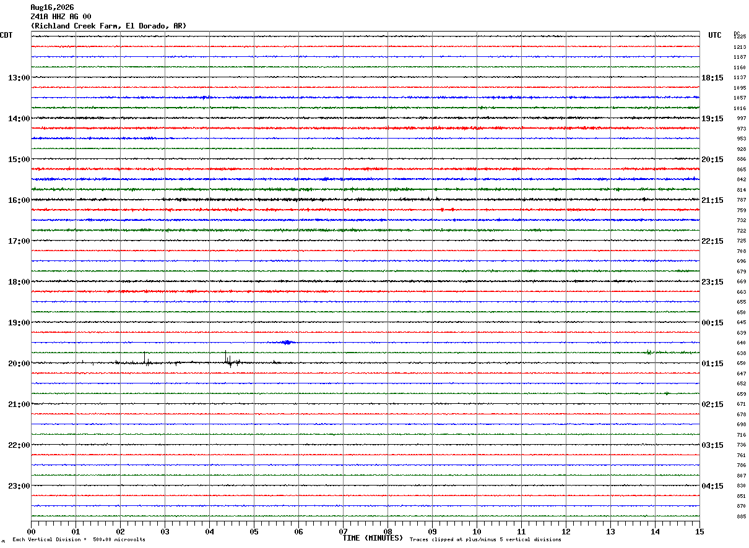Click the Z41A HHZ AG 00 station code

(61, 17)
